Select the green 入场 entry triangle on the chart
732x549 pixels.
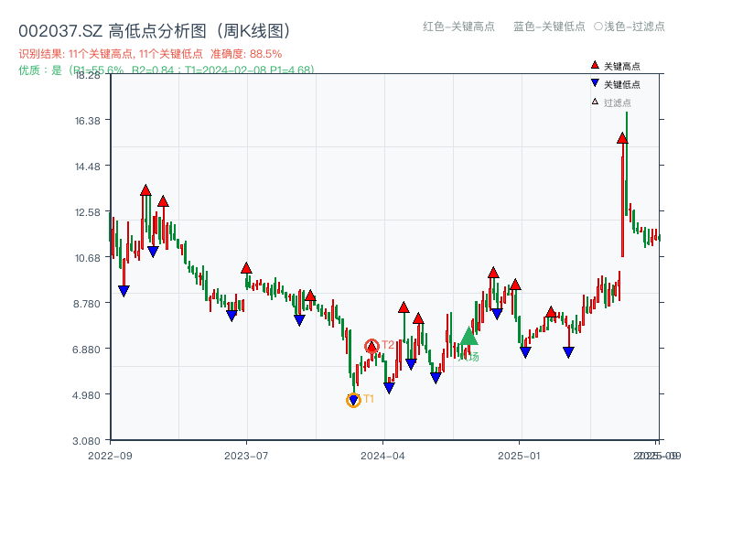(x=468, y=337)
